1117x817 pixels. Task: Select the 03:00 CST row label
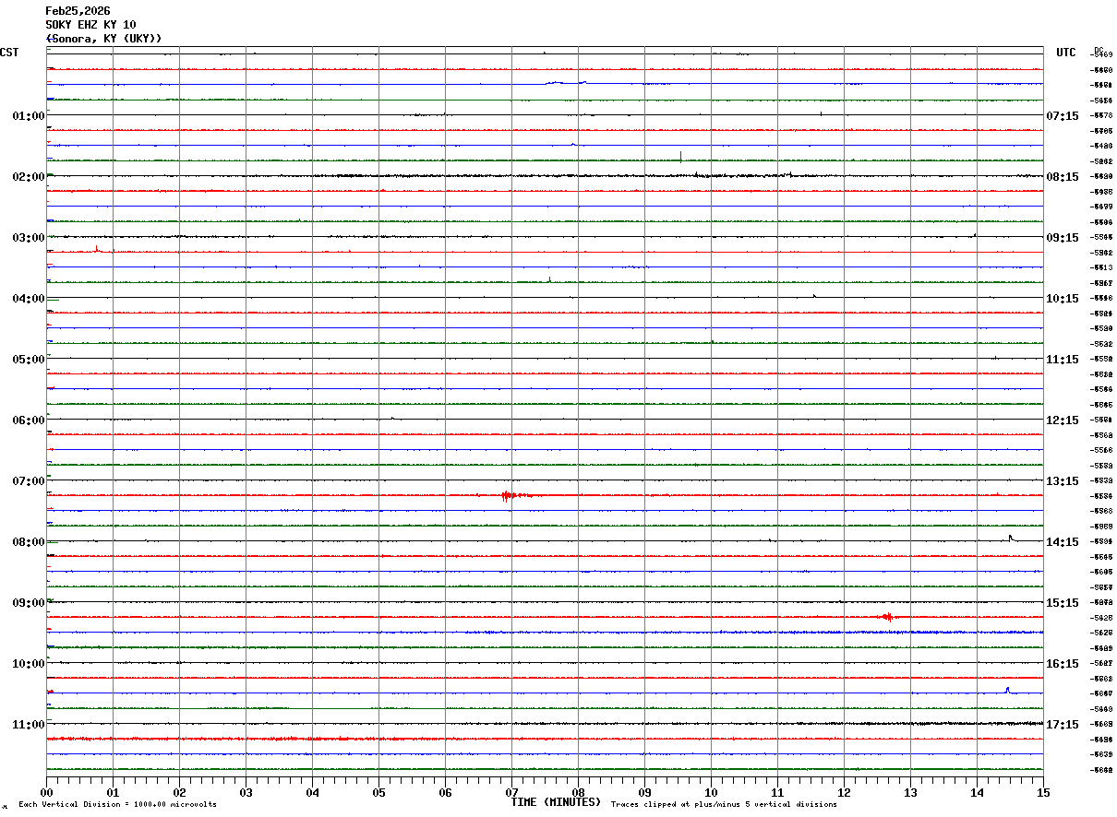coord(29,237)
